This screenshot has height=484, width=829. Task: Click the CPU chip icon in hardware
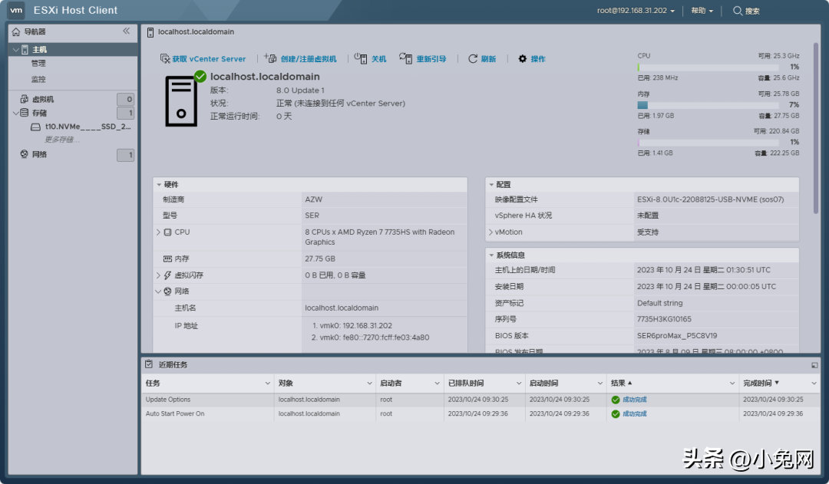(167, 232)
